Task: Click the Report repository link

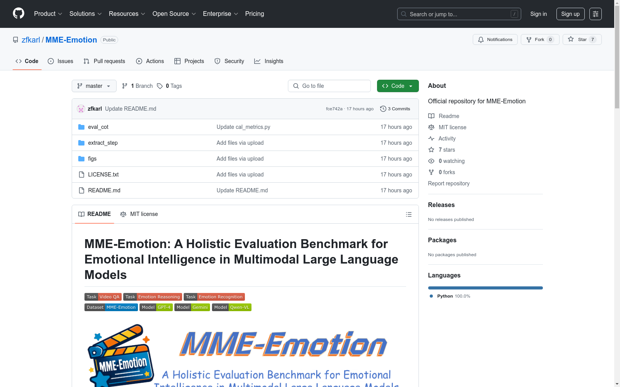Action: pyautogui.click(x=449, y=183)
